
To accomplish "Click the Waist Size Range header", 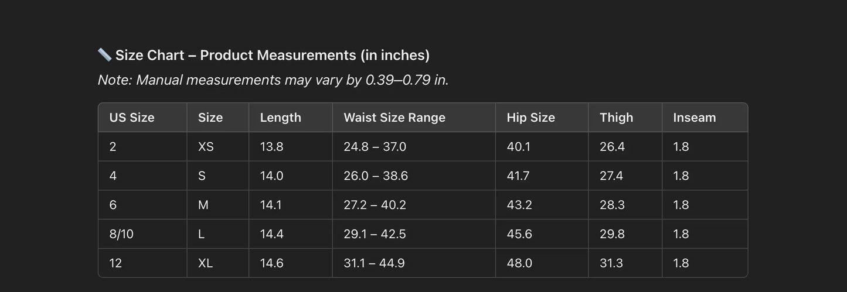I will point(394,118).
